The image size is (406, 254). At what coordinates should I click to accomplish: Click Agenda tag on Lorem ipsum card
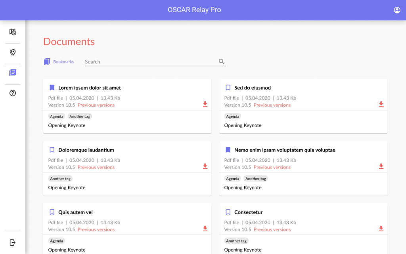[56, 116]
